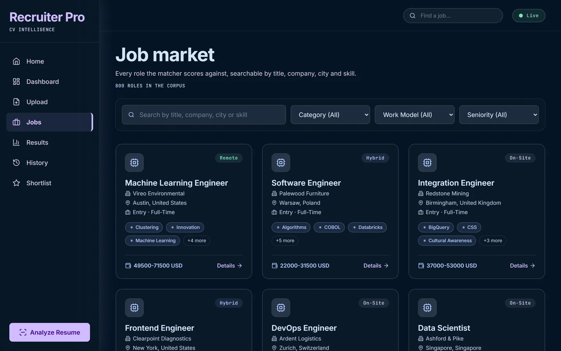Viewport: 561px width, 351px height.
Task: Click the building icon beside Redstone Mining
Action: point(421,193)
